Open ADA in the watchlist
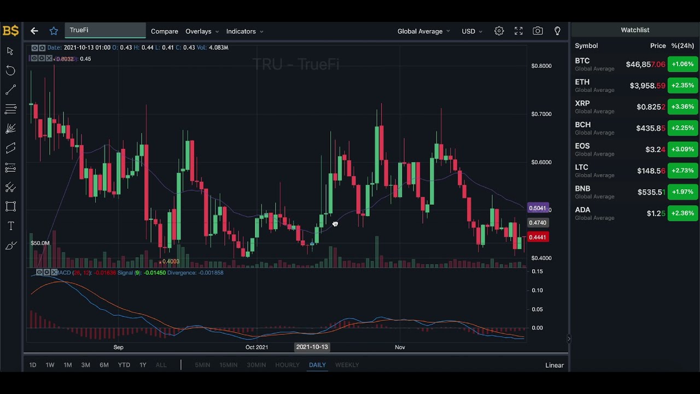 click(x=635, y=213)
